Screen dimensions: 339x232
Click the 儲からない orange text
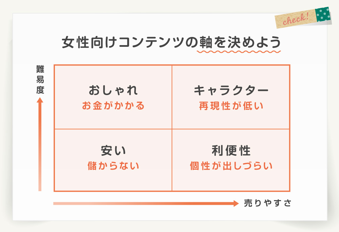pyautogui.click(x=113, y=166)
